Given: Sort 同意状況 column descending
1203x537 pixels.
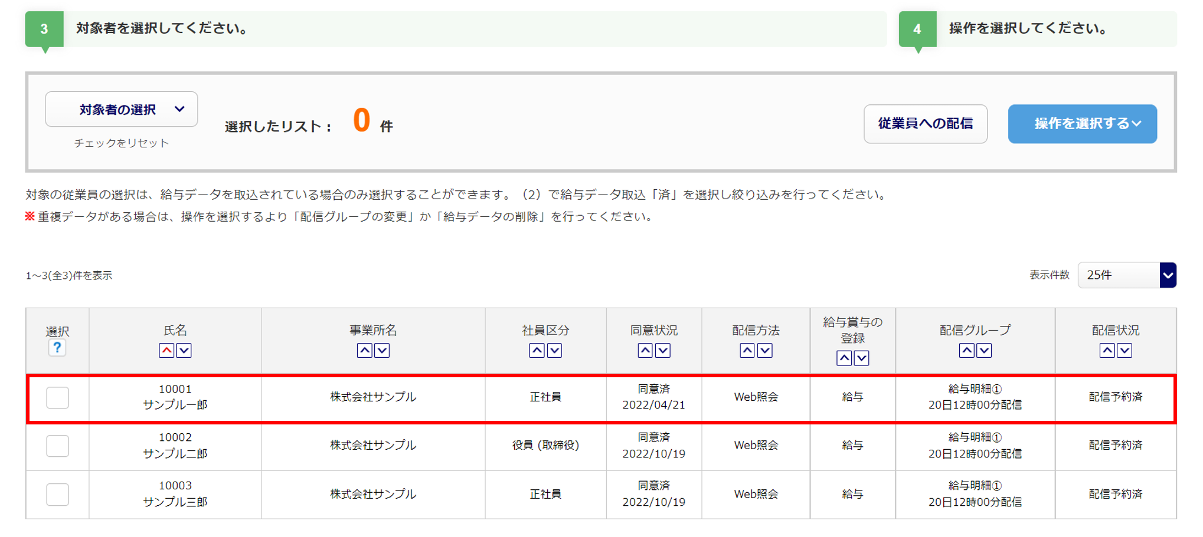Looking at the screenshot, I should point(663,351).
